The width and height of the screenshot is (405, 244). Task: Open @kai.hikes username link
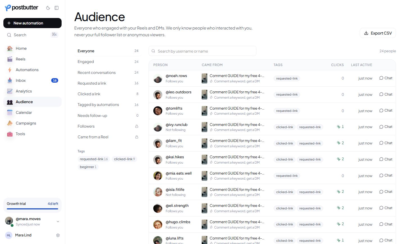point(175,157)
